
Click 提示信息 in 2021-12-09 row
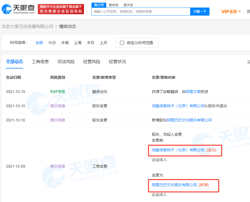click(x=58, y=166)
